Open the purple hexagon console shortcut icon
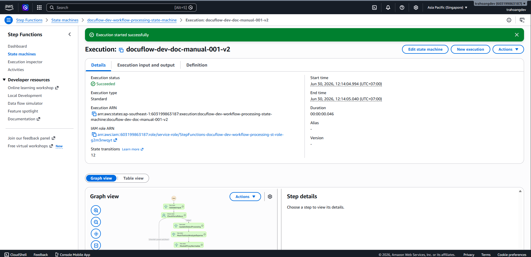 (25, 8)
